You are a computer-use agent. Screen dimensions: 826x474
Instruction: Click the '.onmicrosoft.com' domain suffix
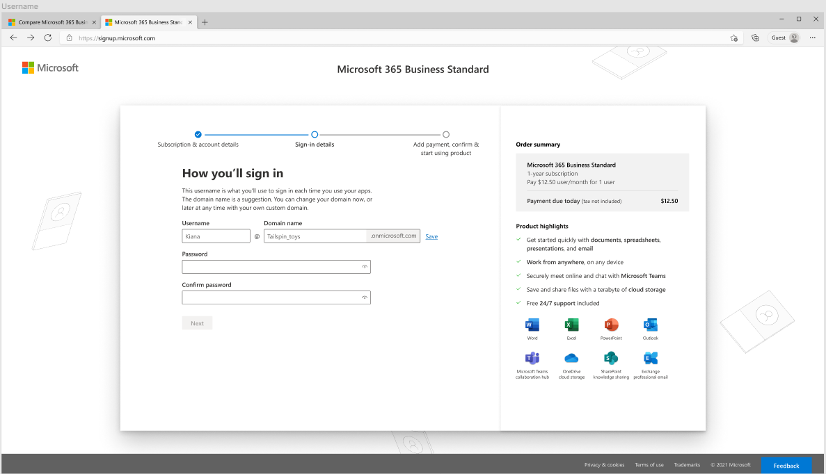click(x=393, y=236)
